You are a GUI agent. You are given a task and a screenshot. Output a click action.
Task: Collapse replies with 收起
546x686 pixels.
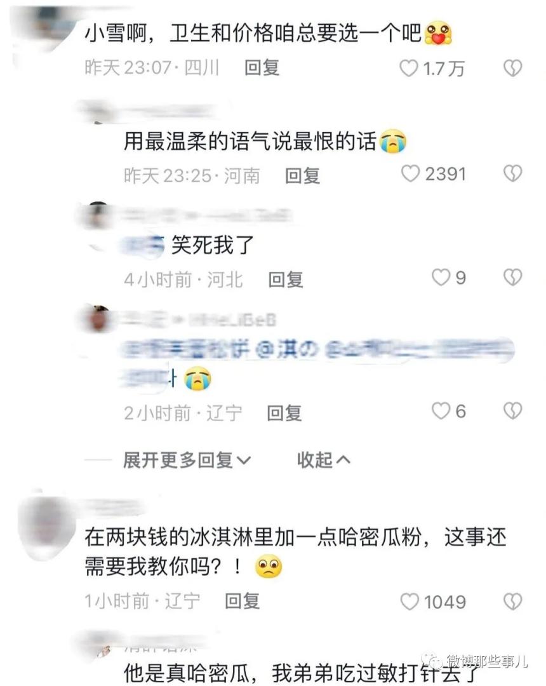tap(324, 461)
